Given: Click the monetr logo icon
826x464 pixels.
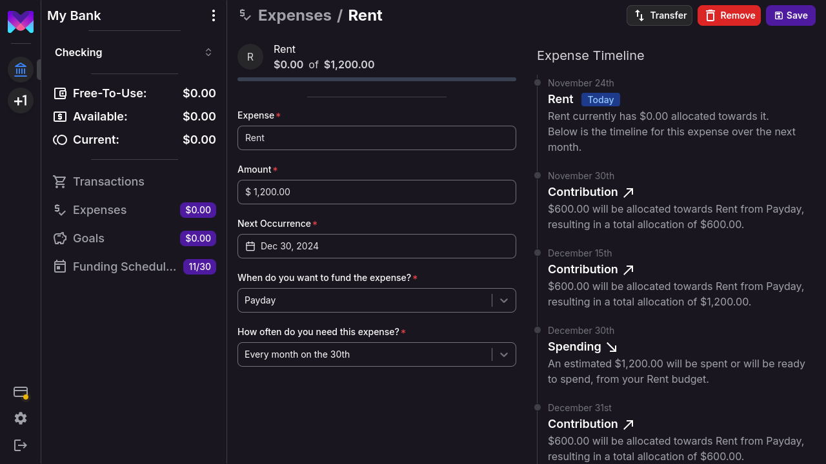Looking at the screenshot, I should 21,22.
